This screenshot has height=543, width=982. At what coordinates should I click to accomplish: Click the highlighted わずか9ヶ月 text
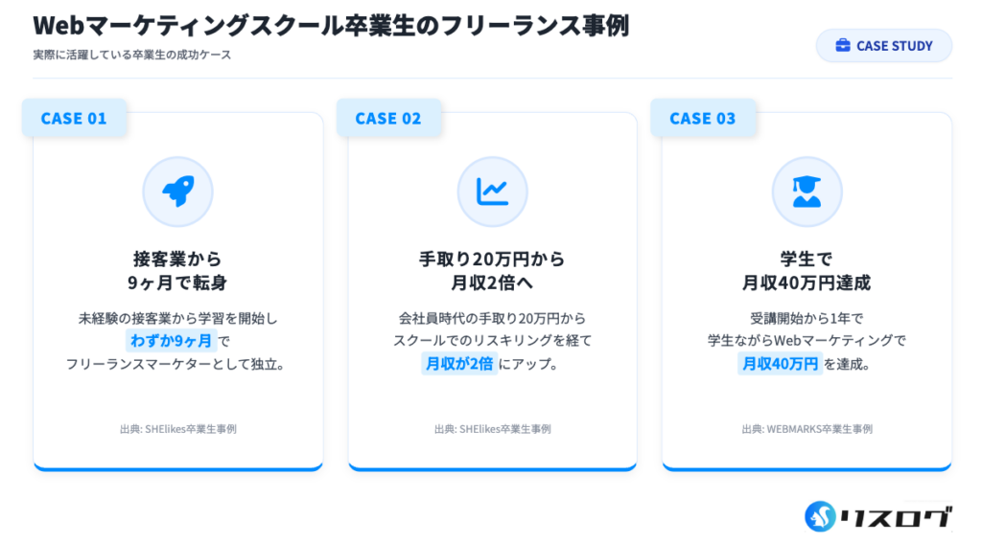(x=171, y=341)
